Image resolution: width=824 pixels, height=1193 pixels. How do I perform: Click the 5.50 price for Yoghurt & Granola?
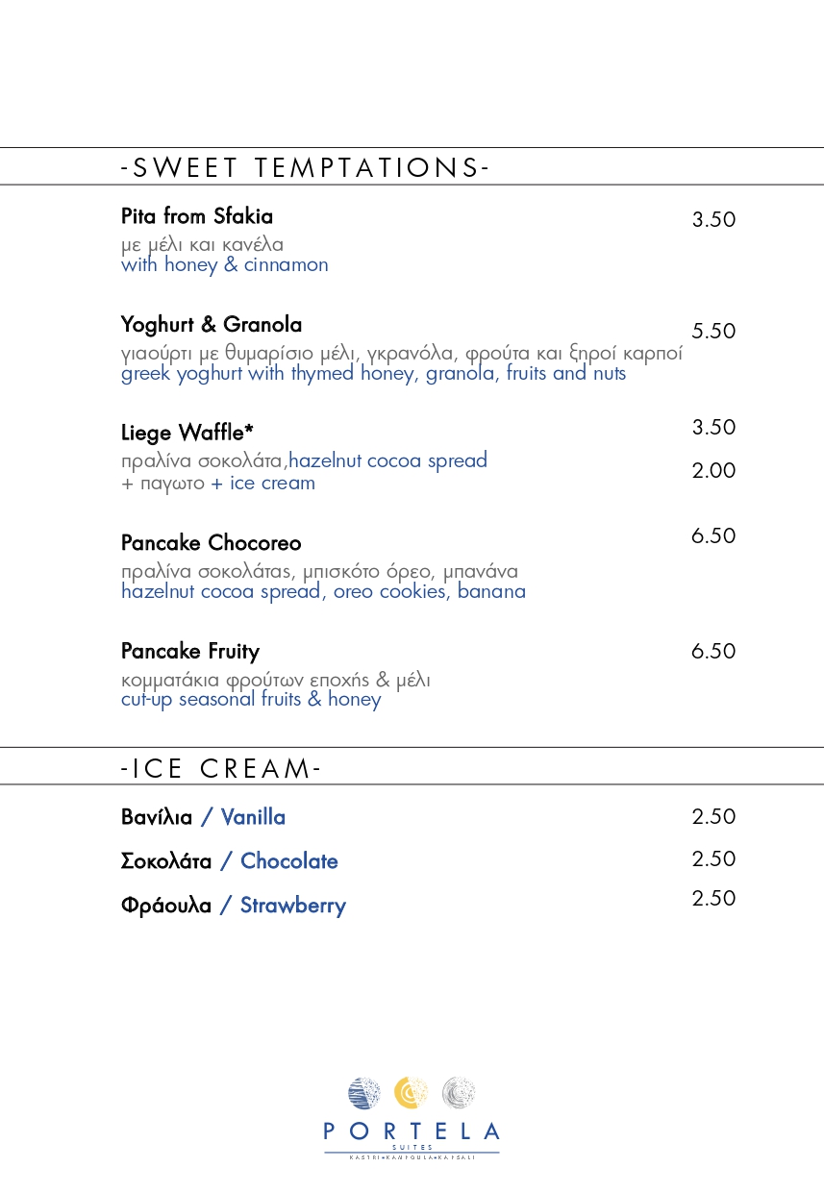(713, 331)
